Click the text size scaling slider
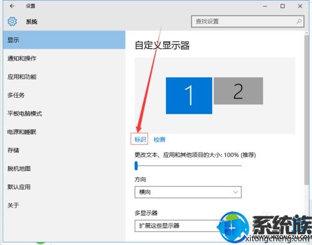 [x=188, y=166]
